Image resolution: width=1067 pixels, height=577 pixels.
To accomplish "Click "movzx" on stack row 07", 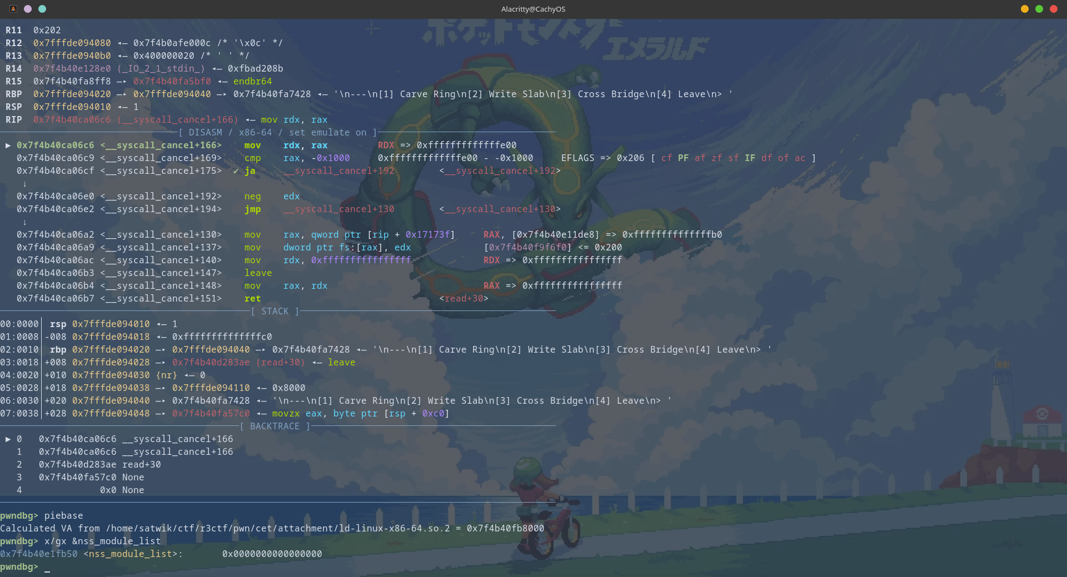I will [x=286, y=413].
